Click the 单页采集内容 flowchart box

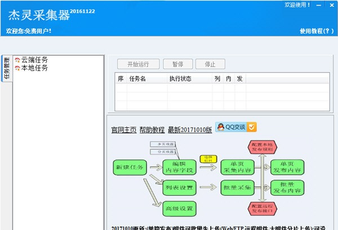(238, 167)
